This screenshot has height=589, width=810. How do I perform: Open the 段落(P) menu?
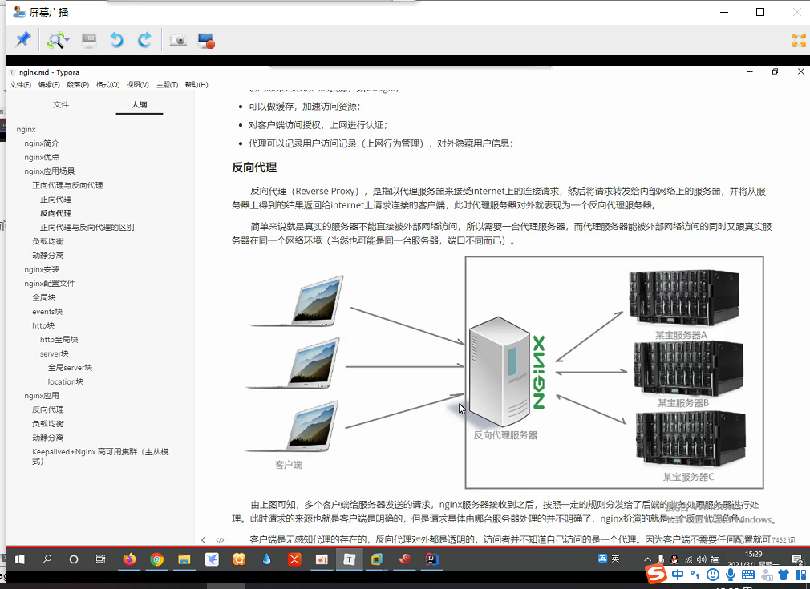(78, 85)
